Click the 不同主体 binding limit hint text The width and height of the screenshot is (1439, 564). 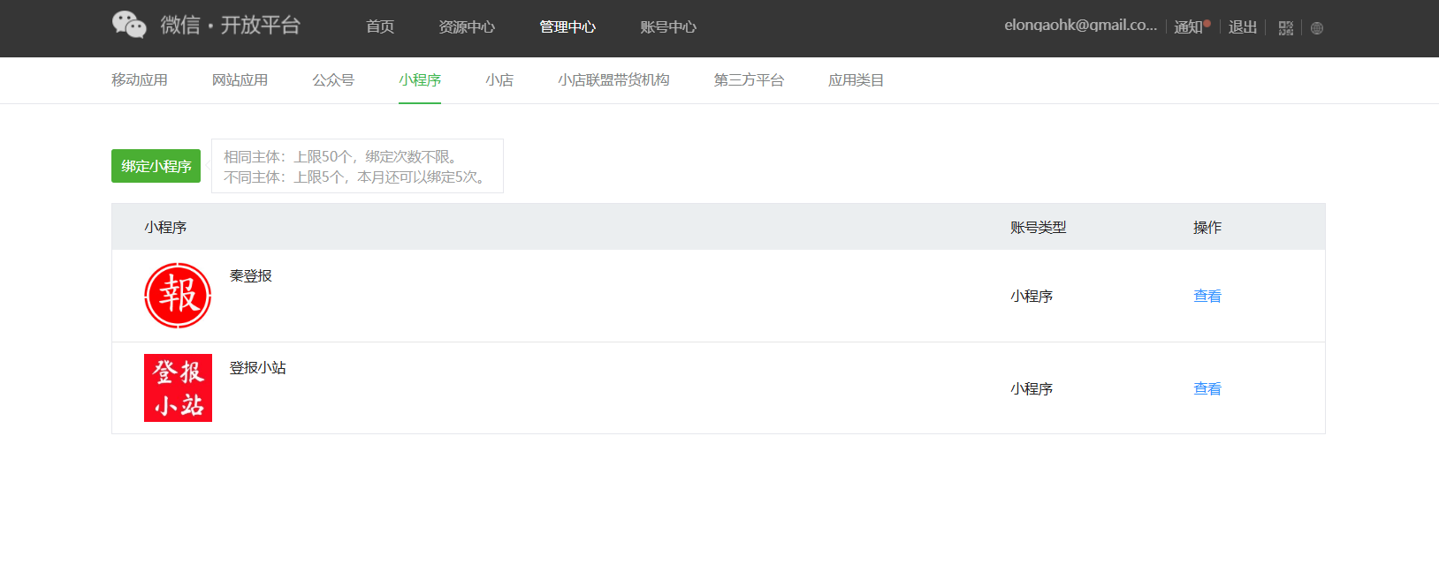356,177
